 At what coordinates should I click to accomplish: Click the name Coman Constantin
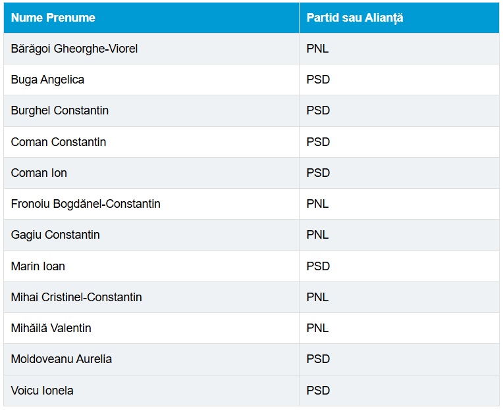click(x=59, y=142)
